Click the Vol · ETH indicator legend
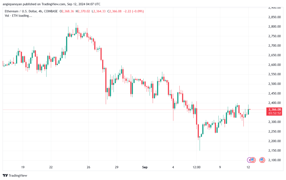Screen dimensions: 286x180 coord(18,16)
